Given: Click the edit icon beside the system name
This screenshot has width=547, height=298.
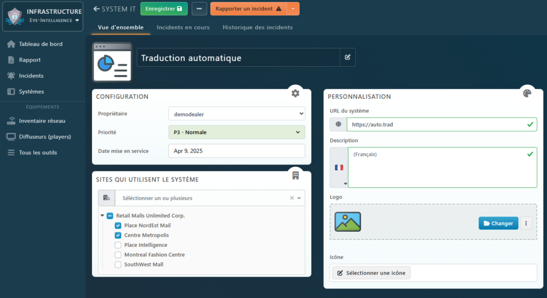Looking at the screenshot, I should (348, 58).
